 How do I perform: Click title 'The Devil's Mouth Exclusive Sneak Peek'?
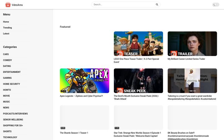[x=136, y=97]
